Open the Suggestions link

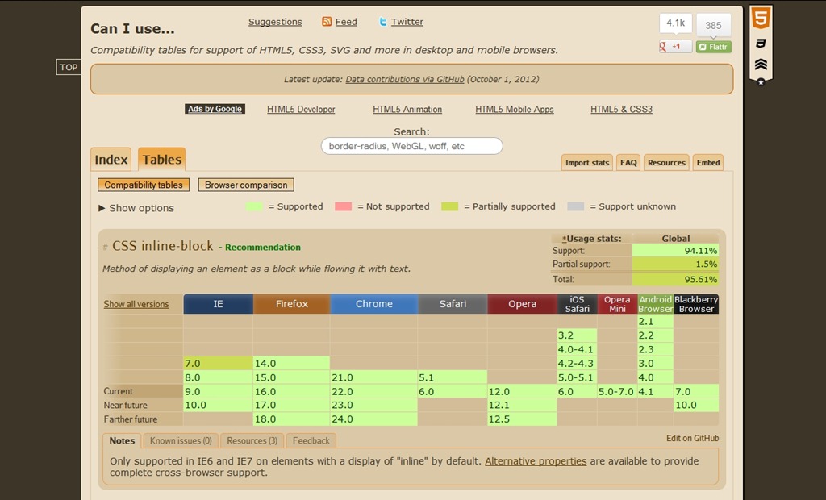click(275, 22)
